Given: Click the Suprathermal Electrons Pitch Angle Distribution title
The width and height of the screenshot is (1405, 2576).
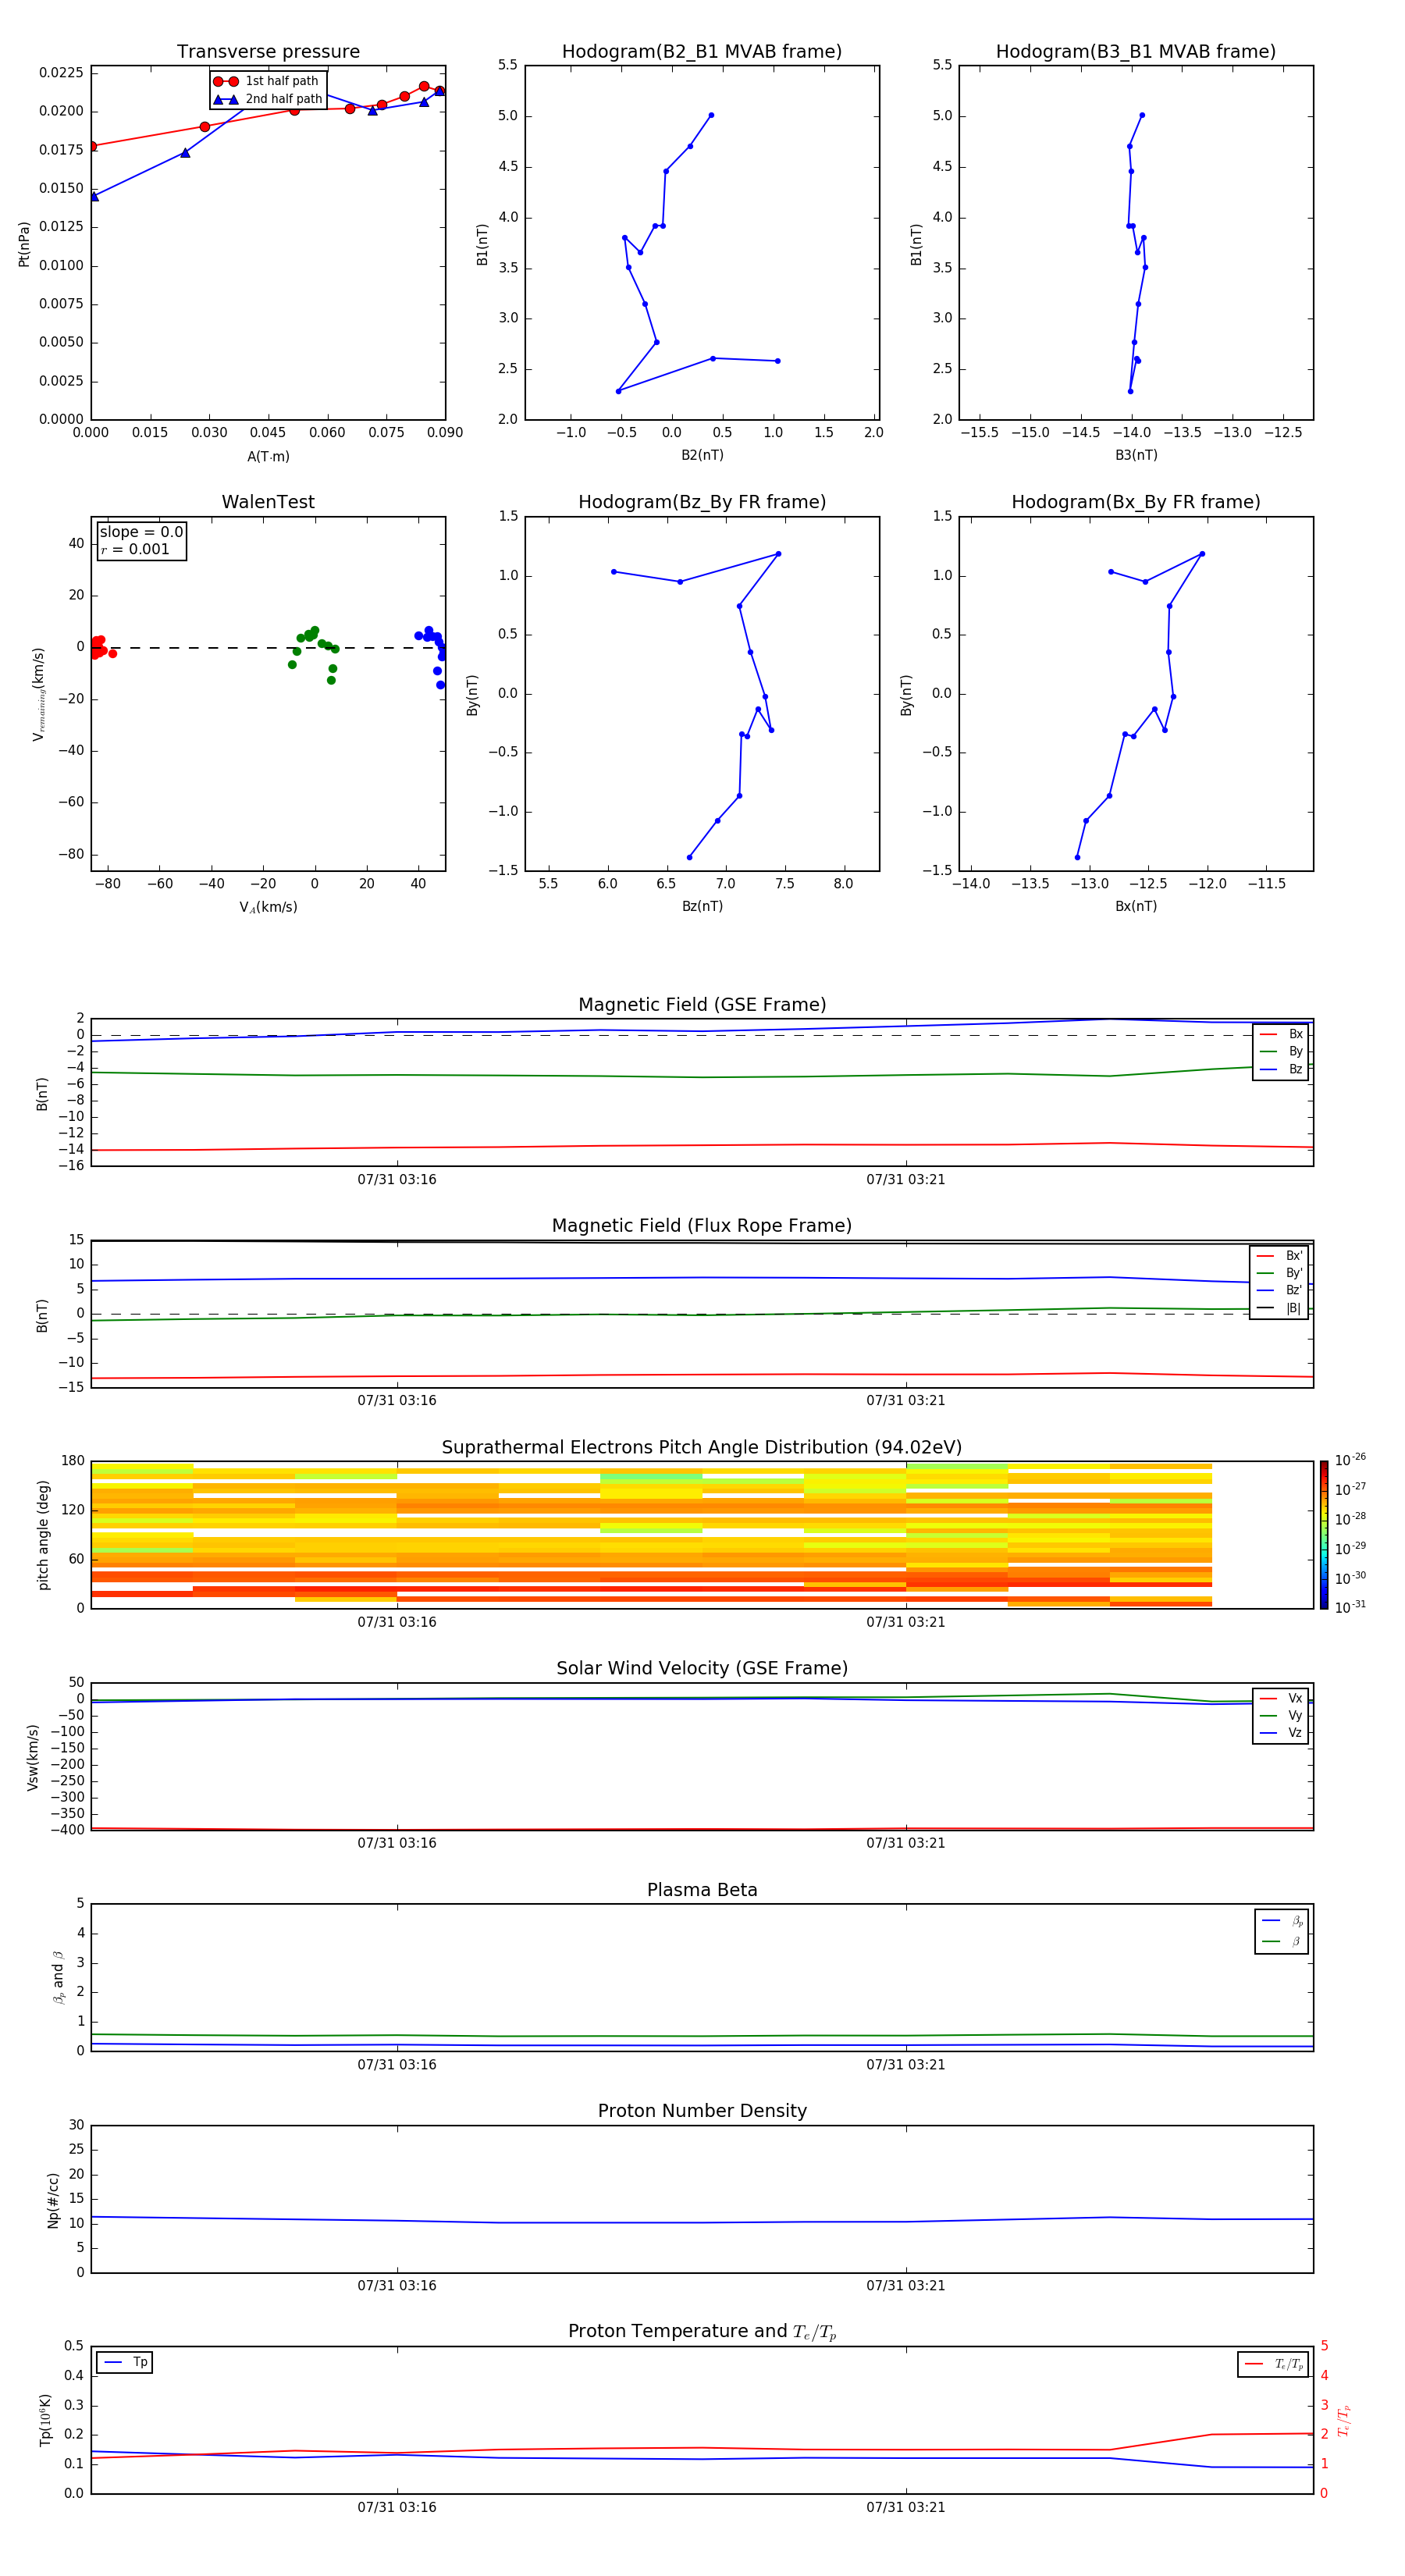Looking at the screenshot, I should (x=702, y=1448).
